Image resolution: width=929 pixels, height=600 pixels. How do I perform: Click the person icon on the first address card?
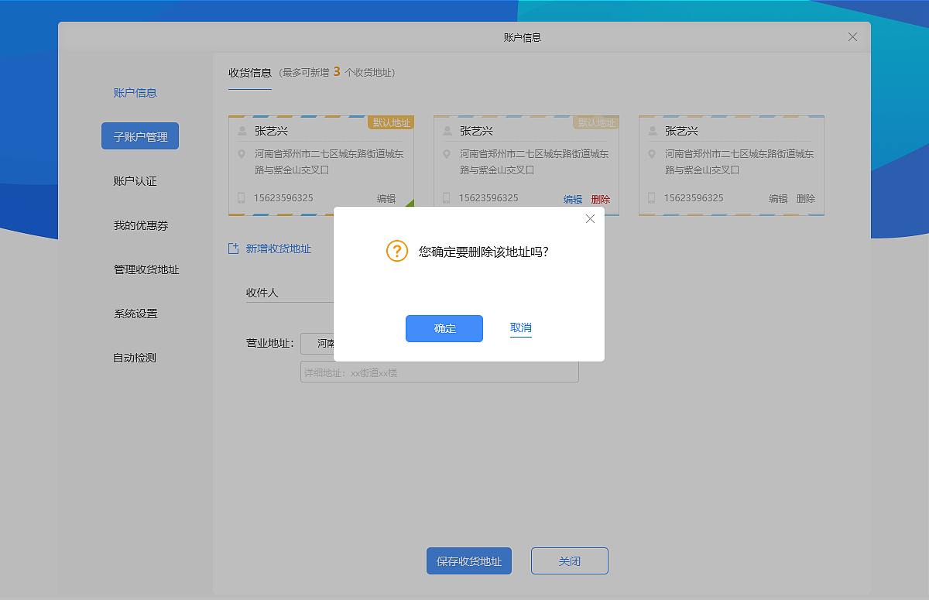click(x=241, y=130)
